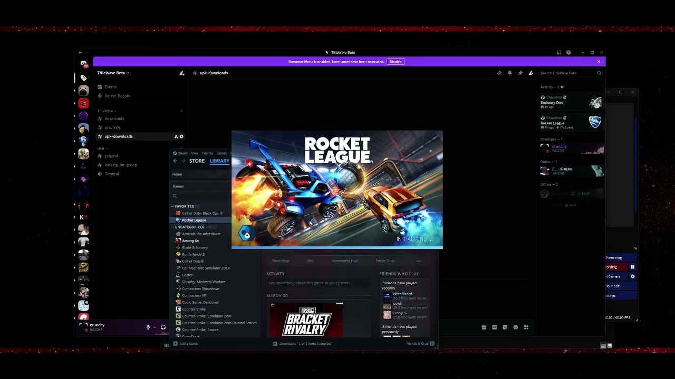
Task: Open the Points Shop link
Action: click(385, 261)
